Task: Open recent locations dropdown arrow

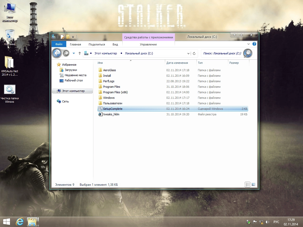Action: coord(74,54)
